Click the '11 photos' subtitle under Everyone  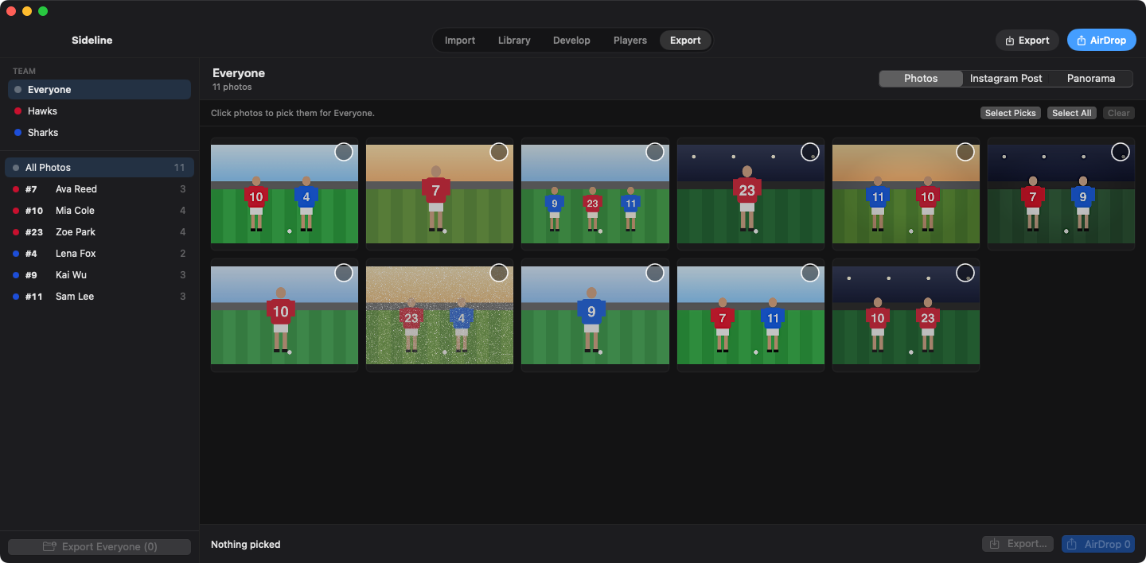pyautogui.click(x=232, y=87)
